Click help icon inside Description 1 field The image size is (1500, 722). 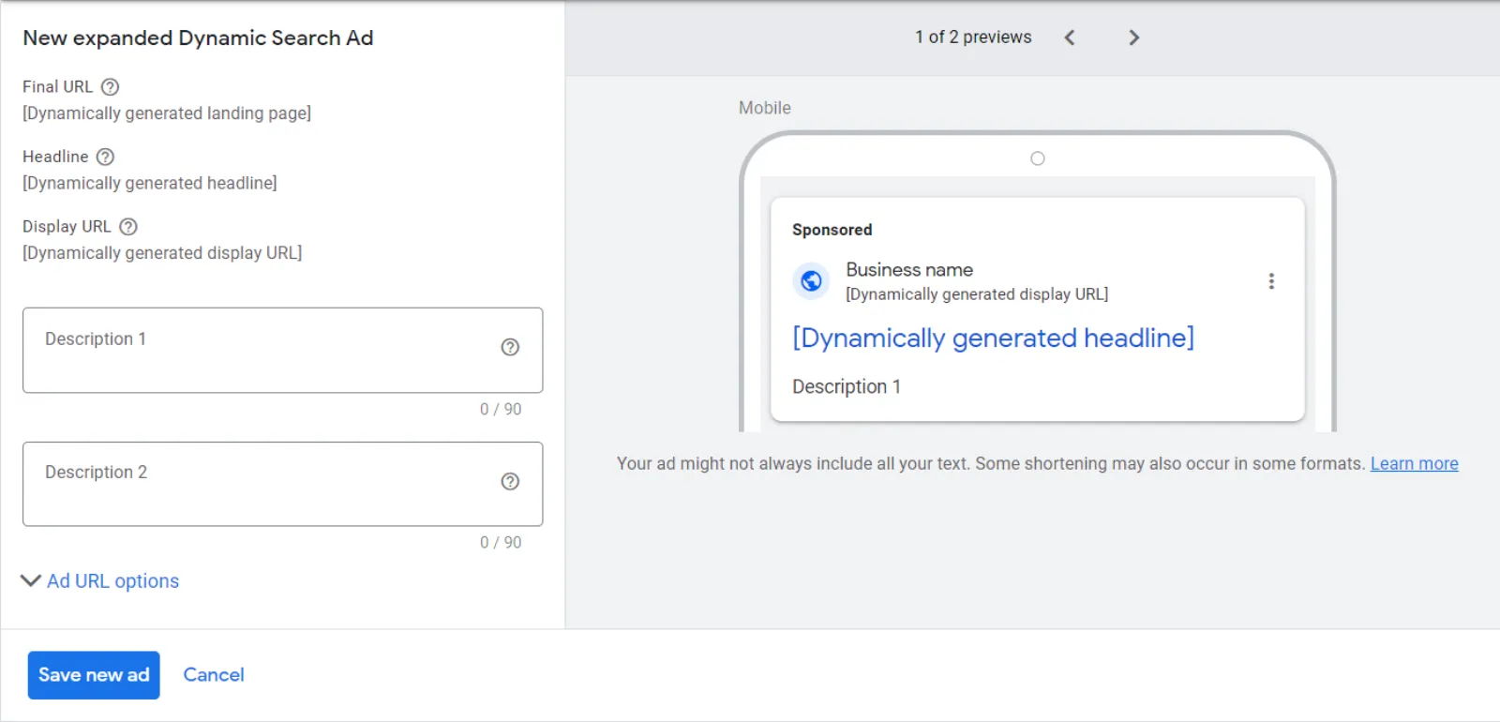[510, 347]
